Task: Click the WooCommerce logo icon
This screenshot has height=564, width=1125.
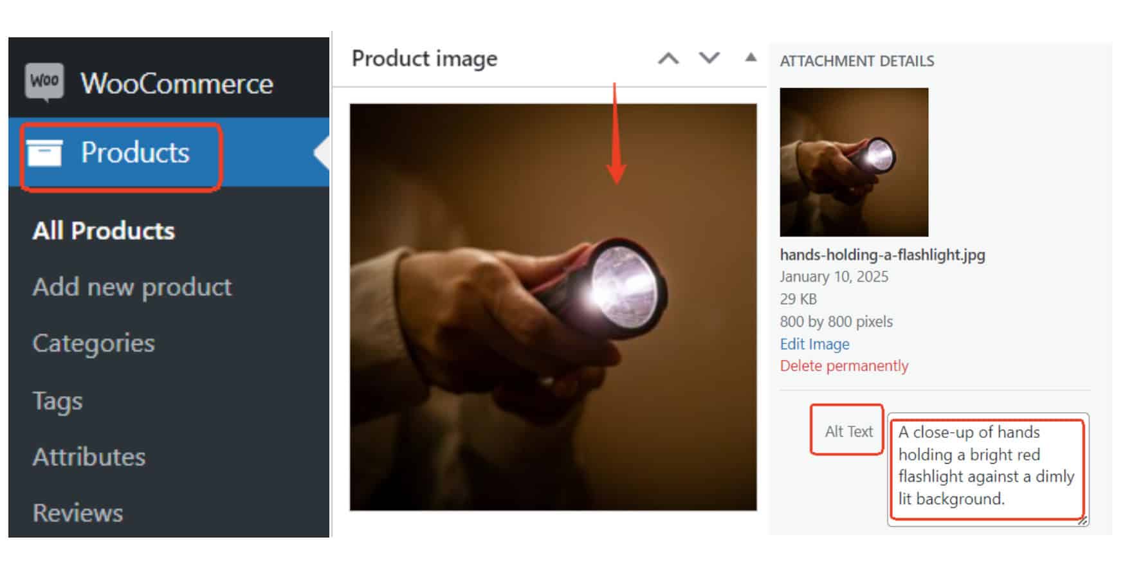Action: pyautogui.click(x=44, y=82)
